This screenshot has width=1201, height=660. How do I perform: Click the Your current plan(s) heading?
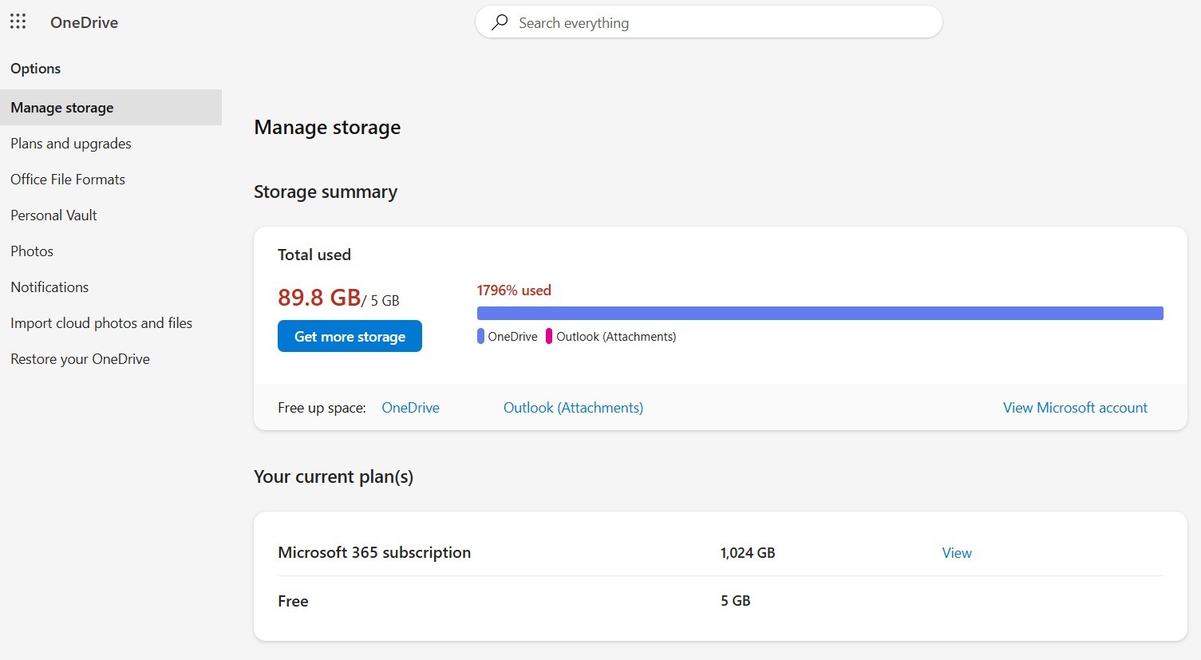click(x=334, y=476)
